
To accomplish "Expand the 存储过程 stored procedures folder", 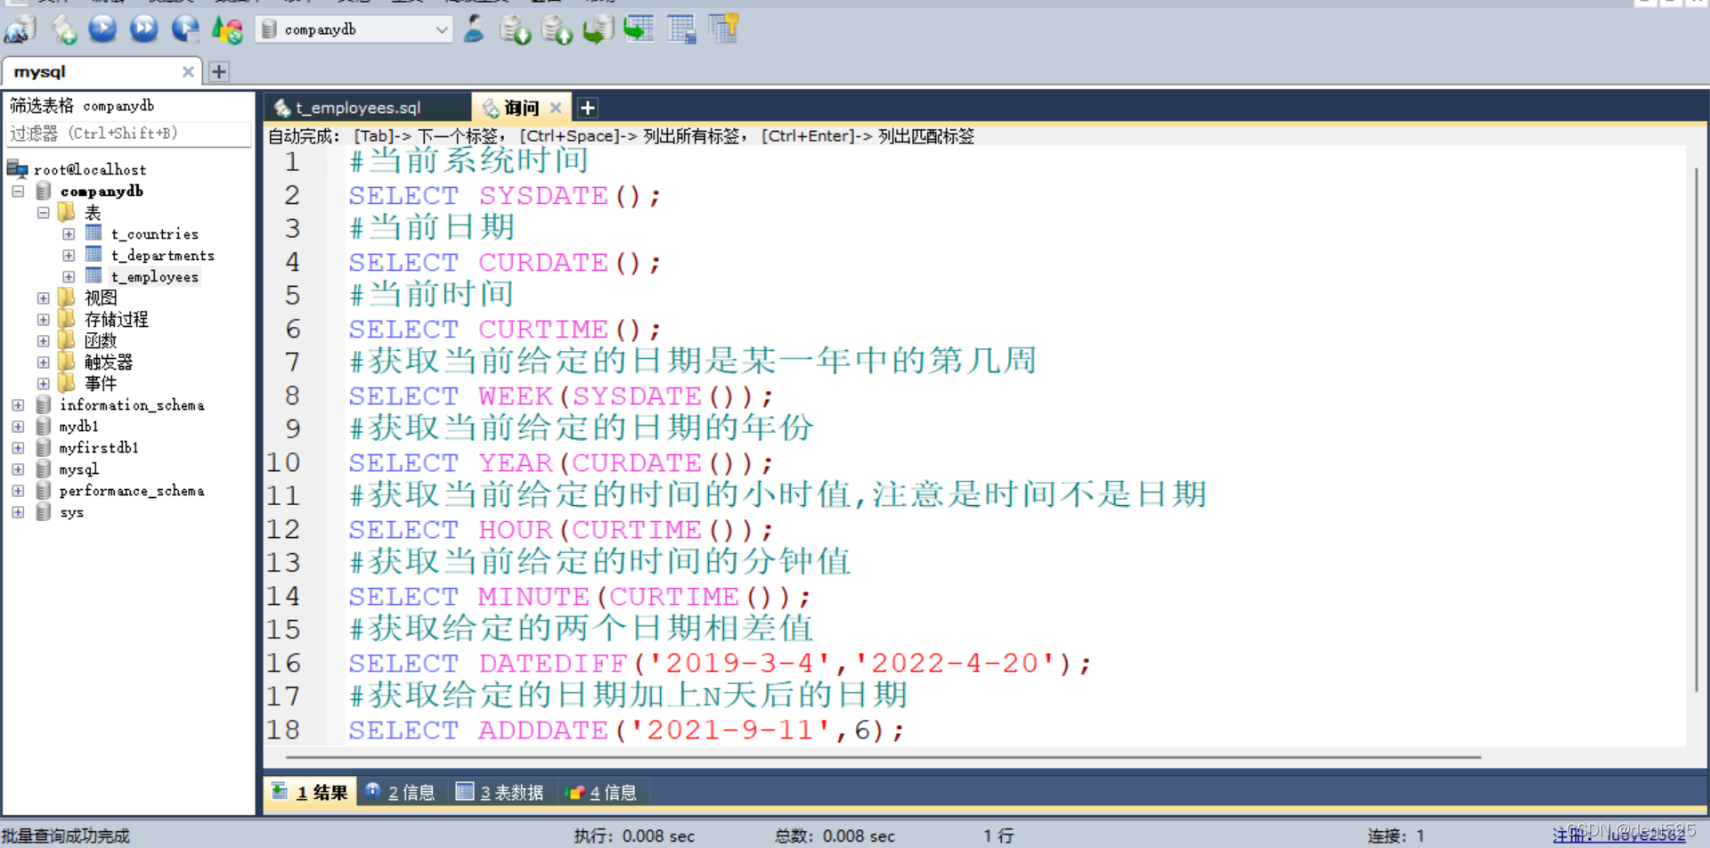I will (43, 320).
